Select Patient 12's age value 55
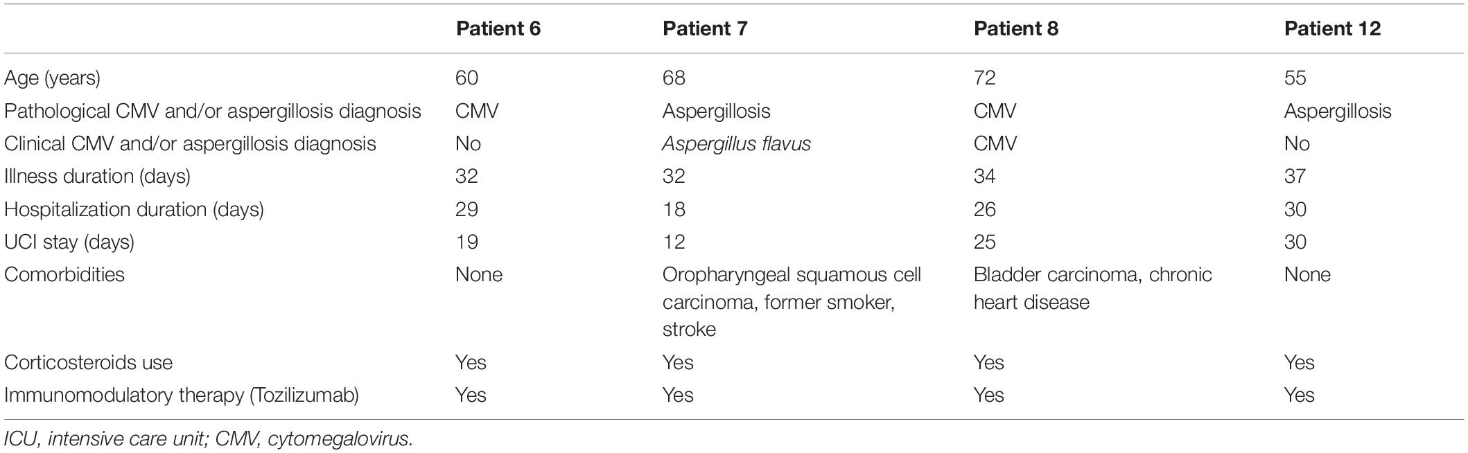 [x=1295, y=78]
